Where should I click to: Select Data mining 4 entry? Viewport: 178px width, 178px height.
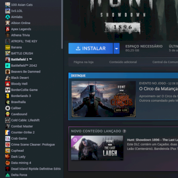[x=21, y=163]
